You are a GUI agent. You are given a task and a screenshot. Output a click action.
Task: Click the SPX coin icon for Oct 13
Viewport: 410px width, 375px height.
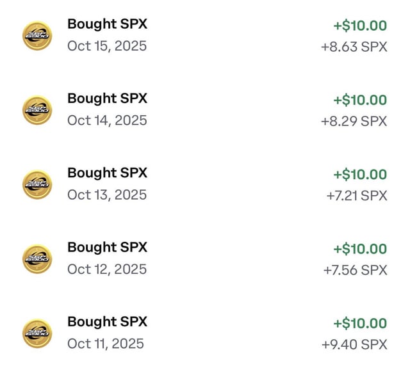(37, 184)
